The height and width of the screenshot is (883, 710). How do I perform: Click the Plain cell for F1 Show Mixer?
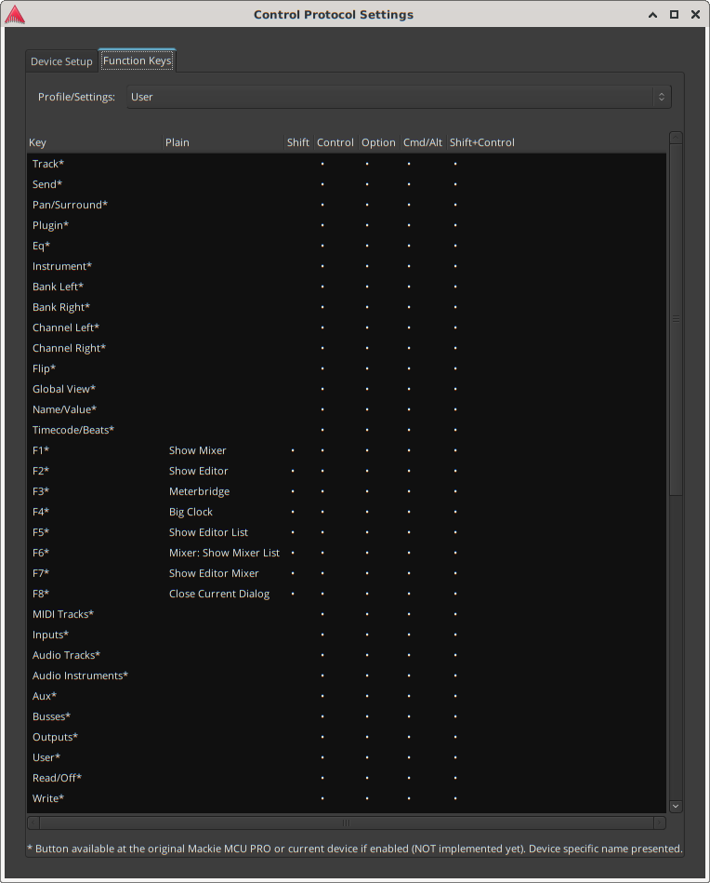click(198, 450)
